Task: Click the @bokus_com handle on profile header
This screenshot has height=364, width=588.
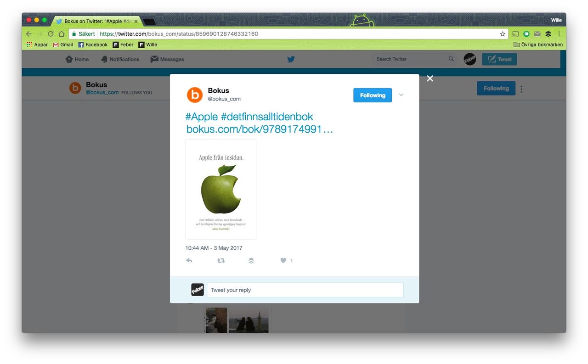Action: pos(102,92)
